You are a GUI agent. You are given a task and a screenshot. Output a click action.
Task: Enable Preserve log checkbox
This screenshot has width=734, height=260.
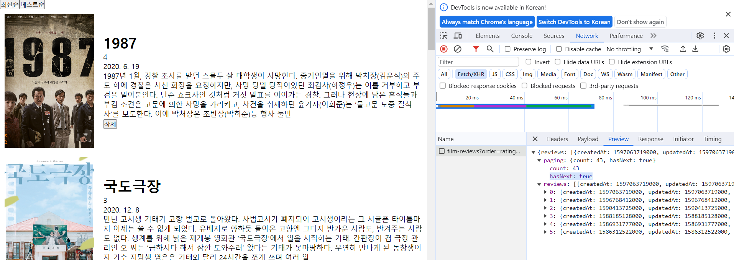(x=507, y=49)
